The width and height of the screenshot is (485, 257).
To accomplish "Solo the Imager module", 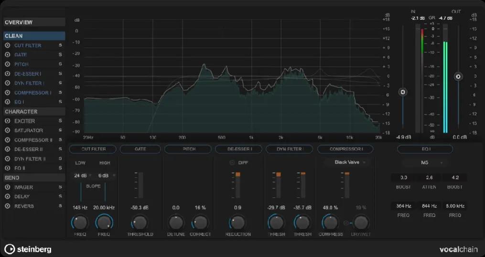I will point(60,187).
